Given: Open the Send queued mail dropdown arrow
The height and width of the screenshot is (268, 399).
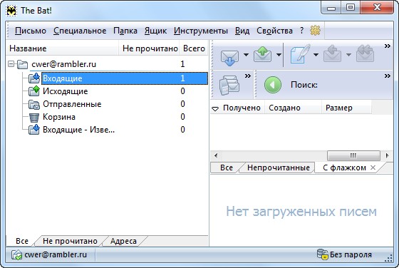Looking at the screenshot, I should point(279,54).
